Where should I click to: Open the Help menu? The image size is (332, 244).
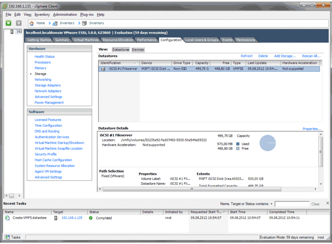100,15
